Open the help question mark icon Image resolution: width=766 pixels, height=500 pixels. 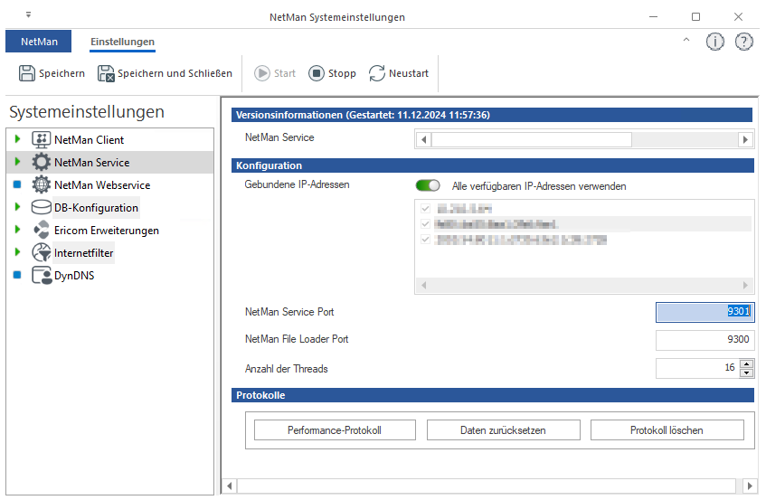743,42
